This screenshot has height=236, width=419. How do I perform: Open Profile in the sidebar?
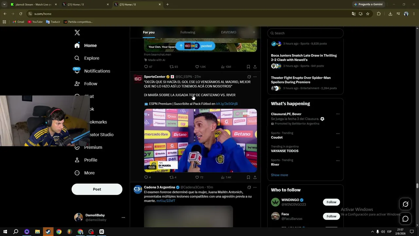(x=86, y=160)
